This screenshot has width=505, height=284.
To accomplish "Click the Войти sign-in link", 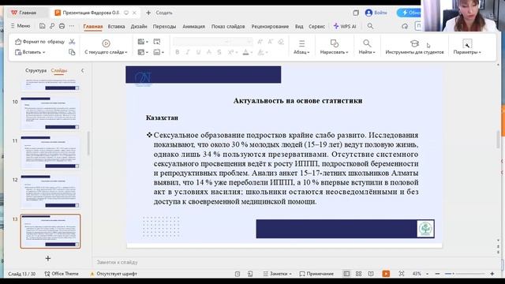I will [380, 13].
